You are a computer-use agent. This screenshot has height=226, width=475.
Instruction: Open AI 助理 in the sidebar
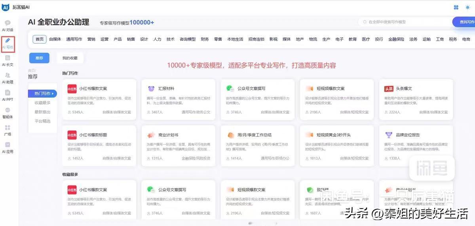pyautogui.click(x=8, y=78)
